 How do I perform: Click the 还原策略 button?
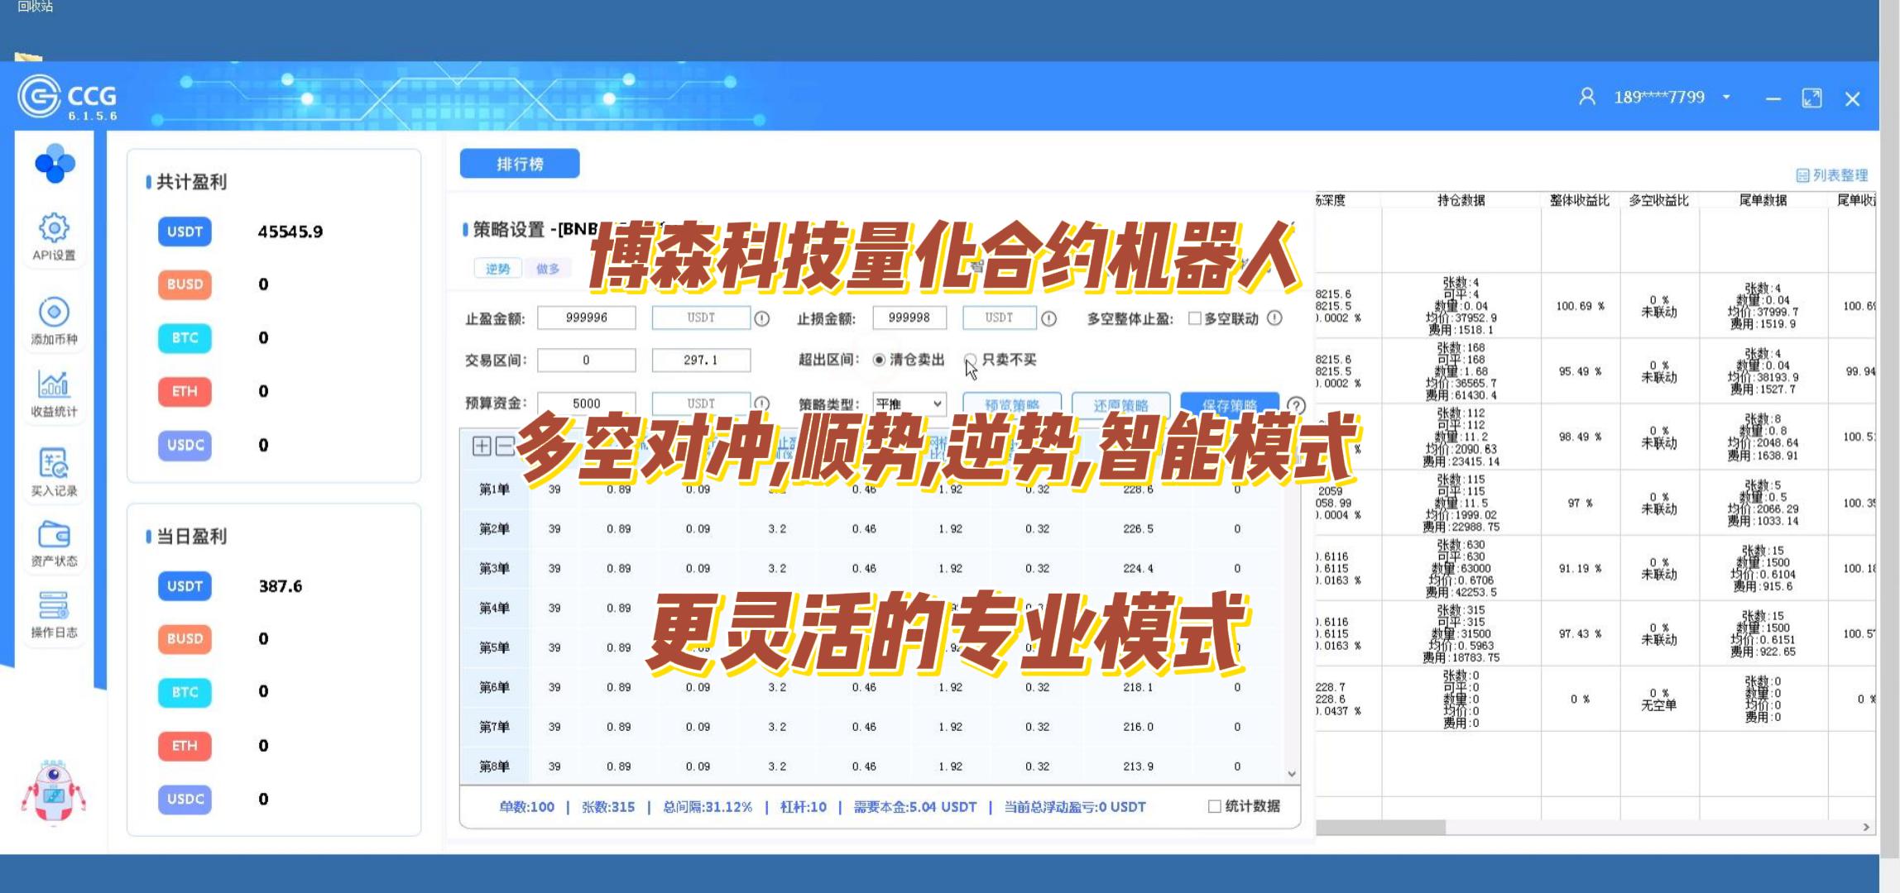[x=1120, y=404]
